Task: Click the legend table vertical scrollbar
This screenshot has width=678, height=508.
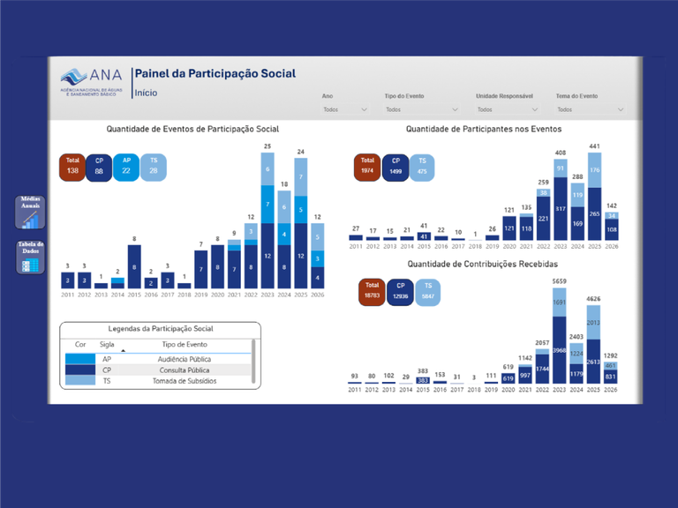Action: coord(253,362)
